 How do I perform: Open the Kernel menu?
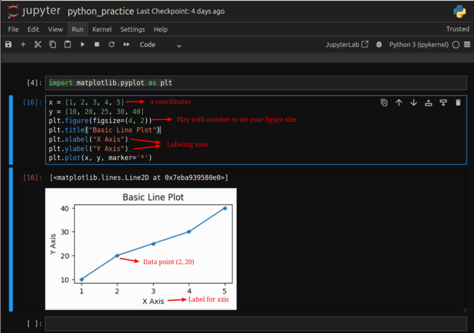click(x=102, y=29)
